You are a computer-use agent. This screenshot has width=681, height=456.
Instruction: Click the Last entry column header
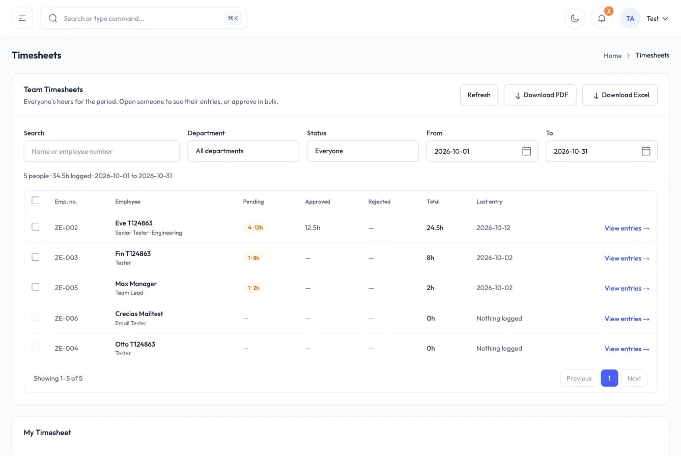coord(489,202)
